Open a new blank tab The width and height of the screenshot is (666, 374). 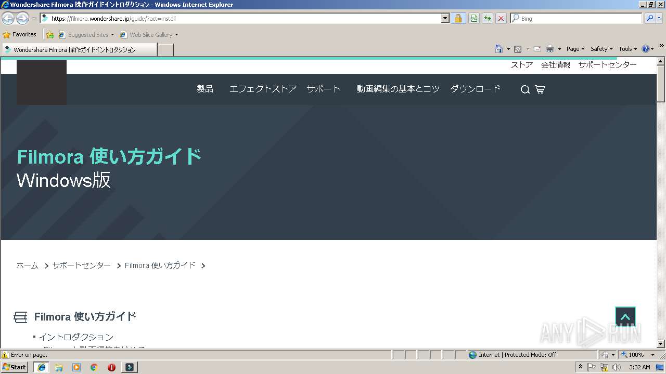point(165,50)
